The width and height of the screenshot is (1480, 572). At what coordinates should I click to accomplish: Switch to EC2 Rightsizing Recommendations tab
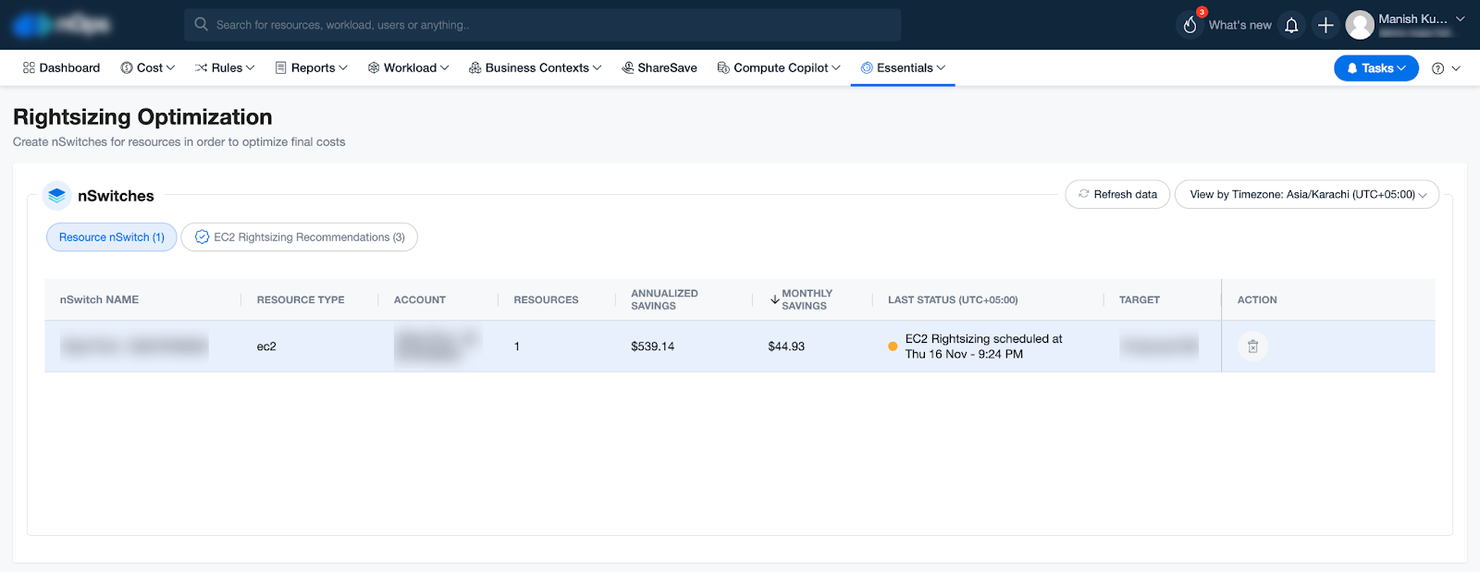(x=300, y=237)
